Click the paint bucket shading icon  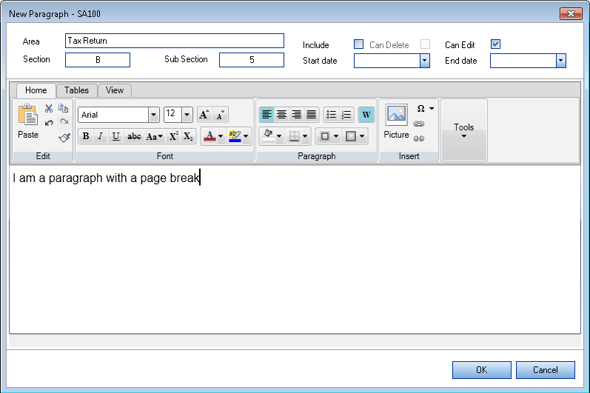coord(268,135)
